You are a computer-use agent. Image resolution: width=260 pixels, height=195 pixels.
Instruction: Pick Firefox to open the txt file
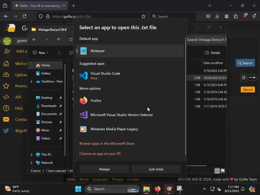point(130,101)
